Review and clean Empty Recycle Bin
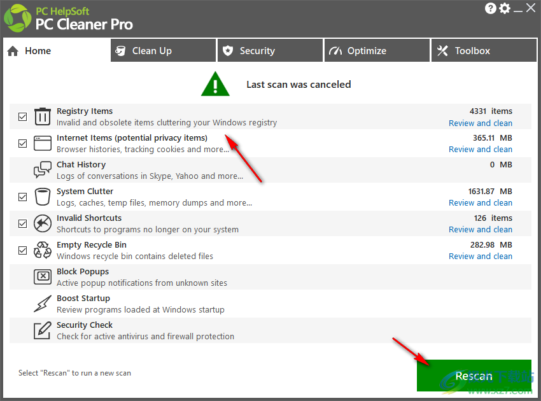541x401 pixels. point(481,257)
